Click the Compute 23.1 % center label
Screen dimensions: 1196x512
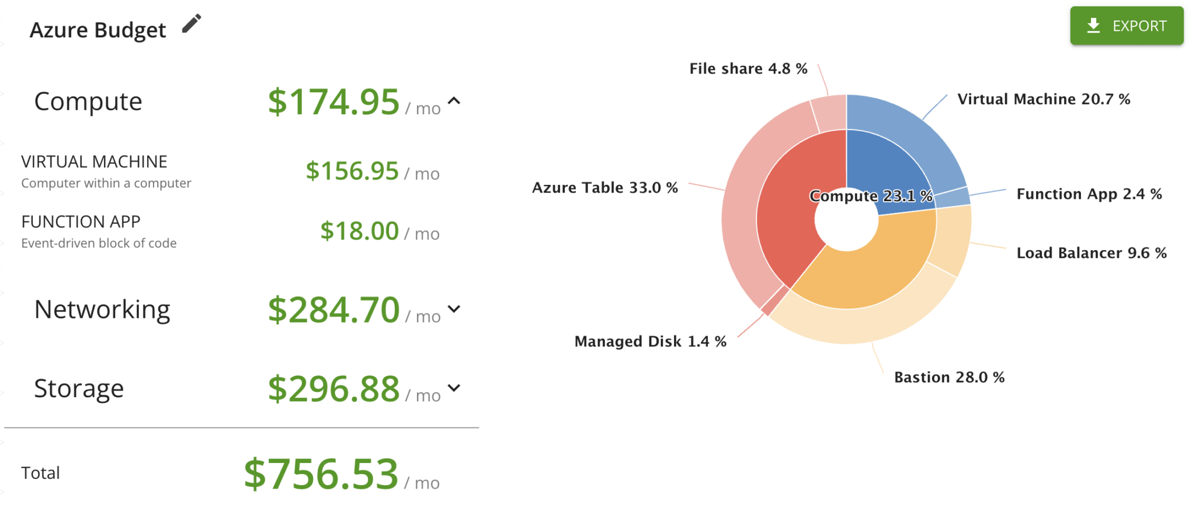(871, 197)
